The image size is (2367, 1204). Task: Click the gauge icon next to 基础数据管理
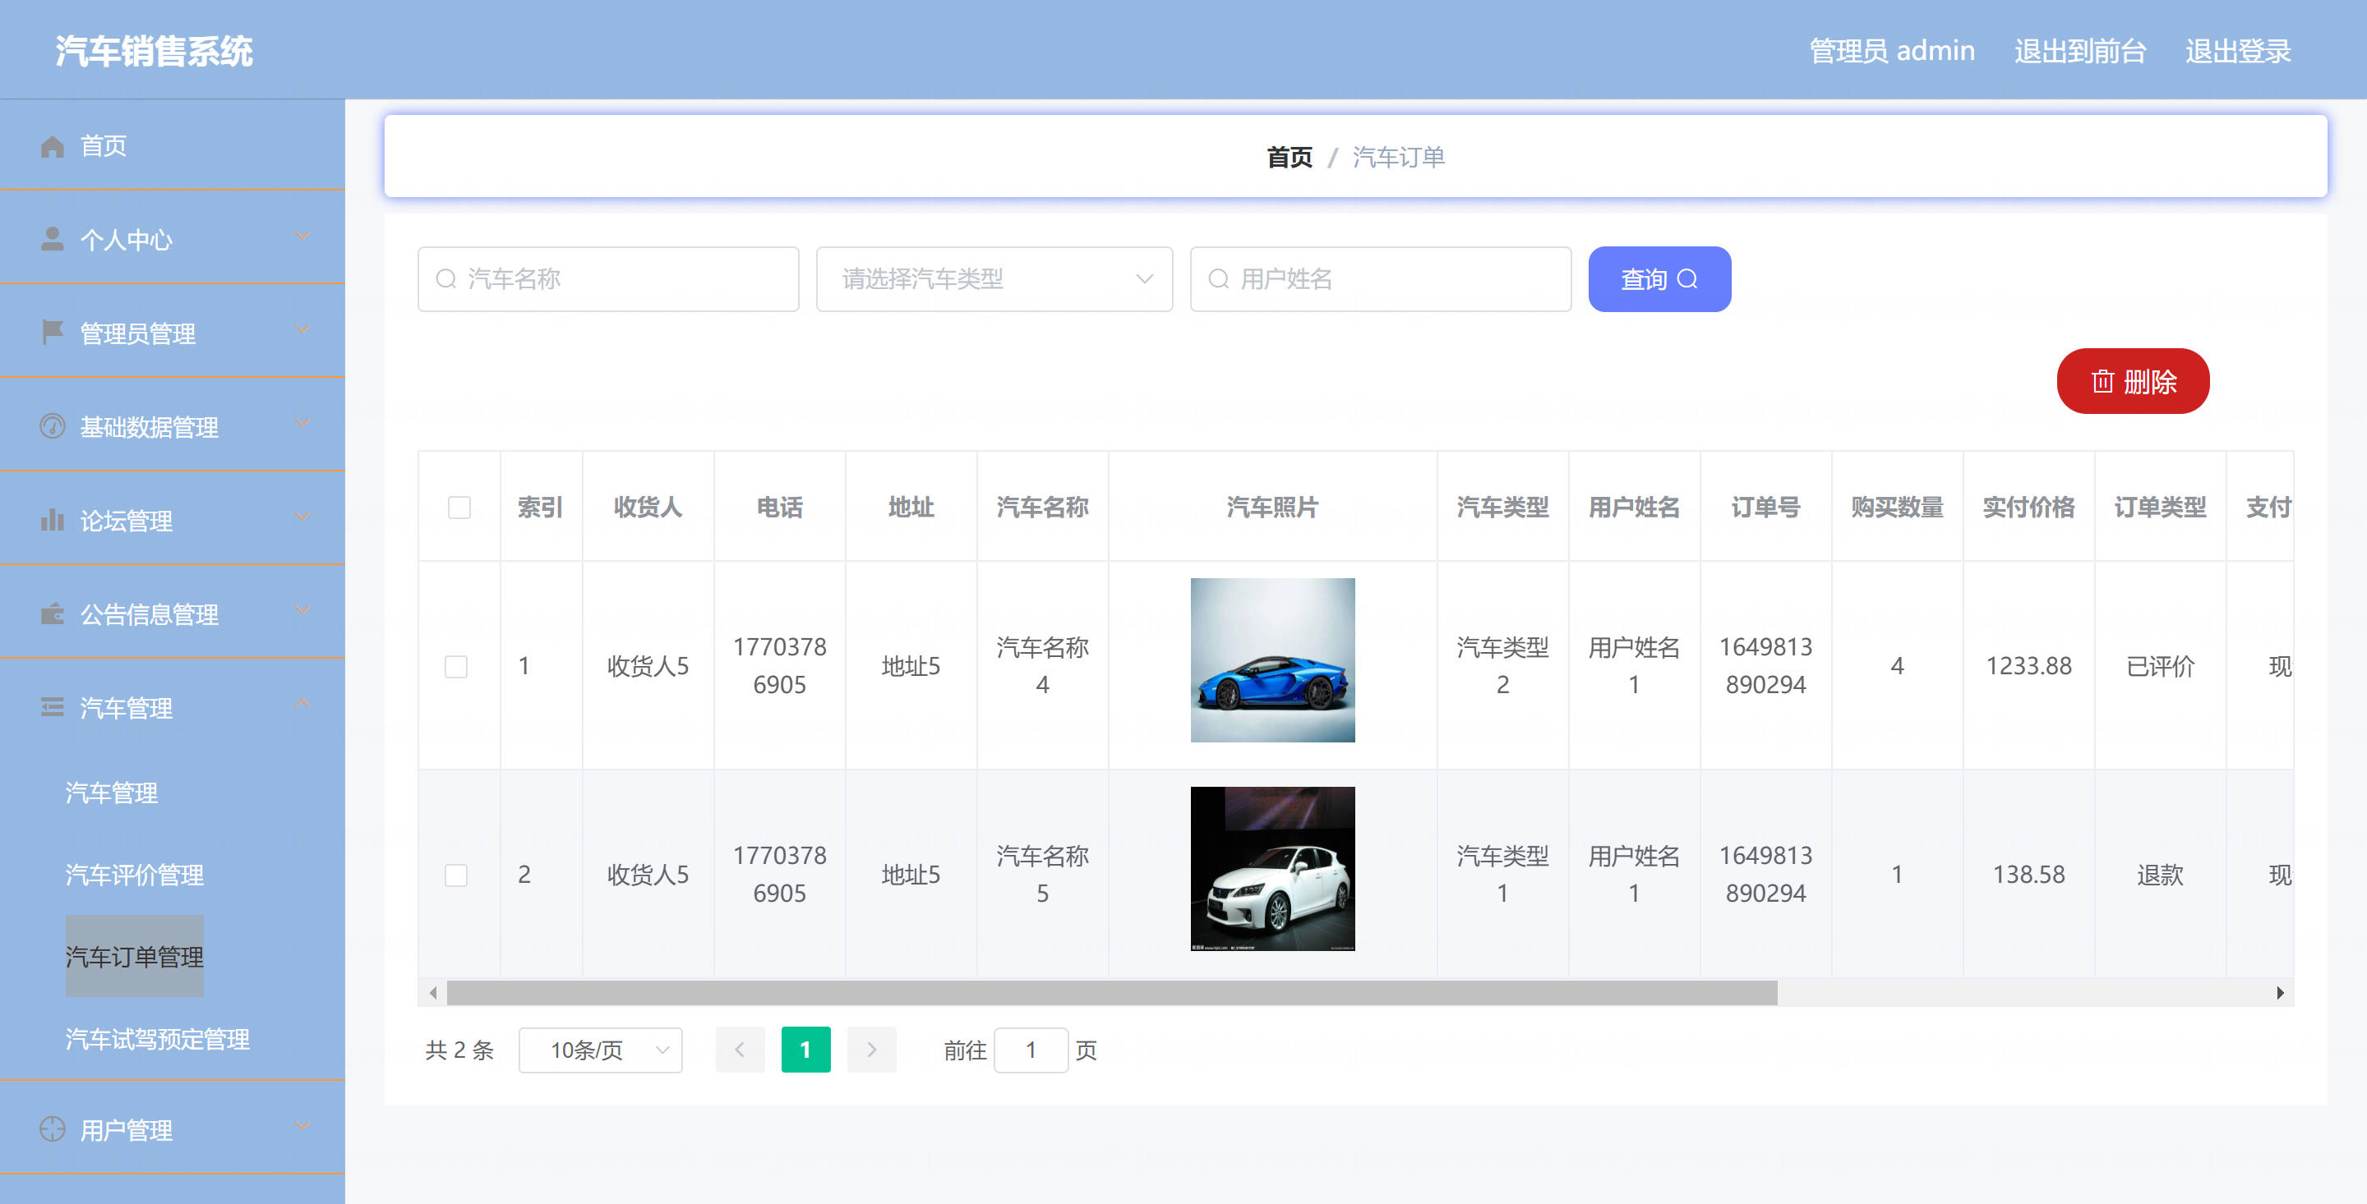(53, 426)
